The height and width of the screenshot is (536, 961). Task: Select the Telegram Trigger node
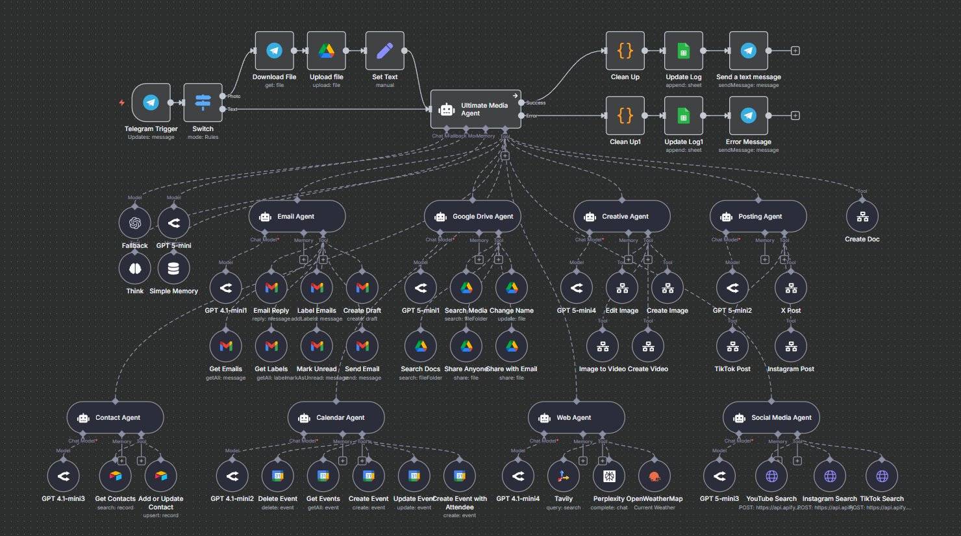[x=151, y=103]
